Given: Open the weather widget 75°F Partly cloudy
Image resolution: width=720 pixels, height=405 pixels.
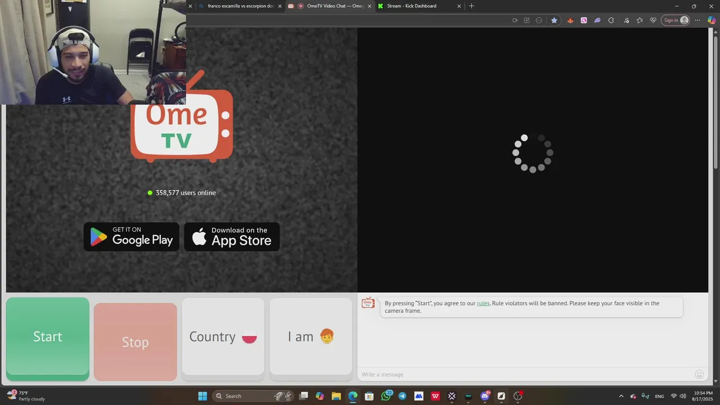Looking at the screenshot, I should (25, 396).
